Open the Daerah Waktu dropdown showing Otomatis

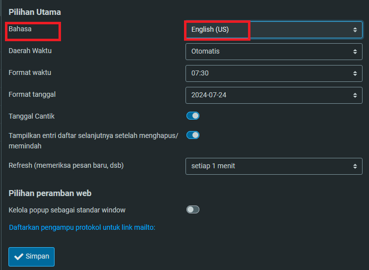tap(274, 51)
